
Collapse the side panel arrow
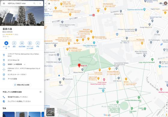click(x=45, y=3)
